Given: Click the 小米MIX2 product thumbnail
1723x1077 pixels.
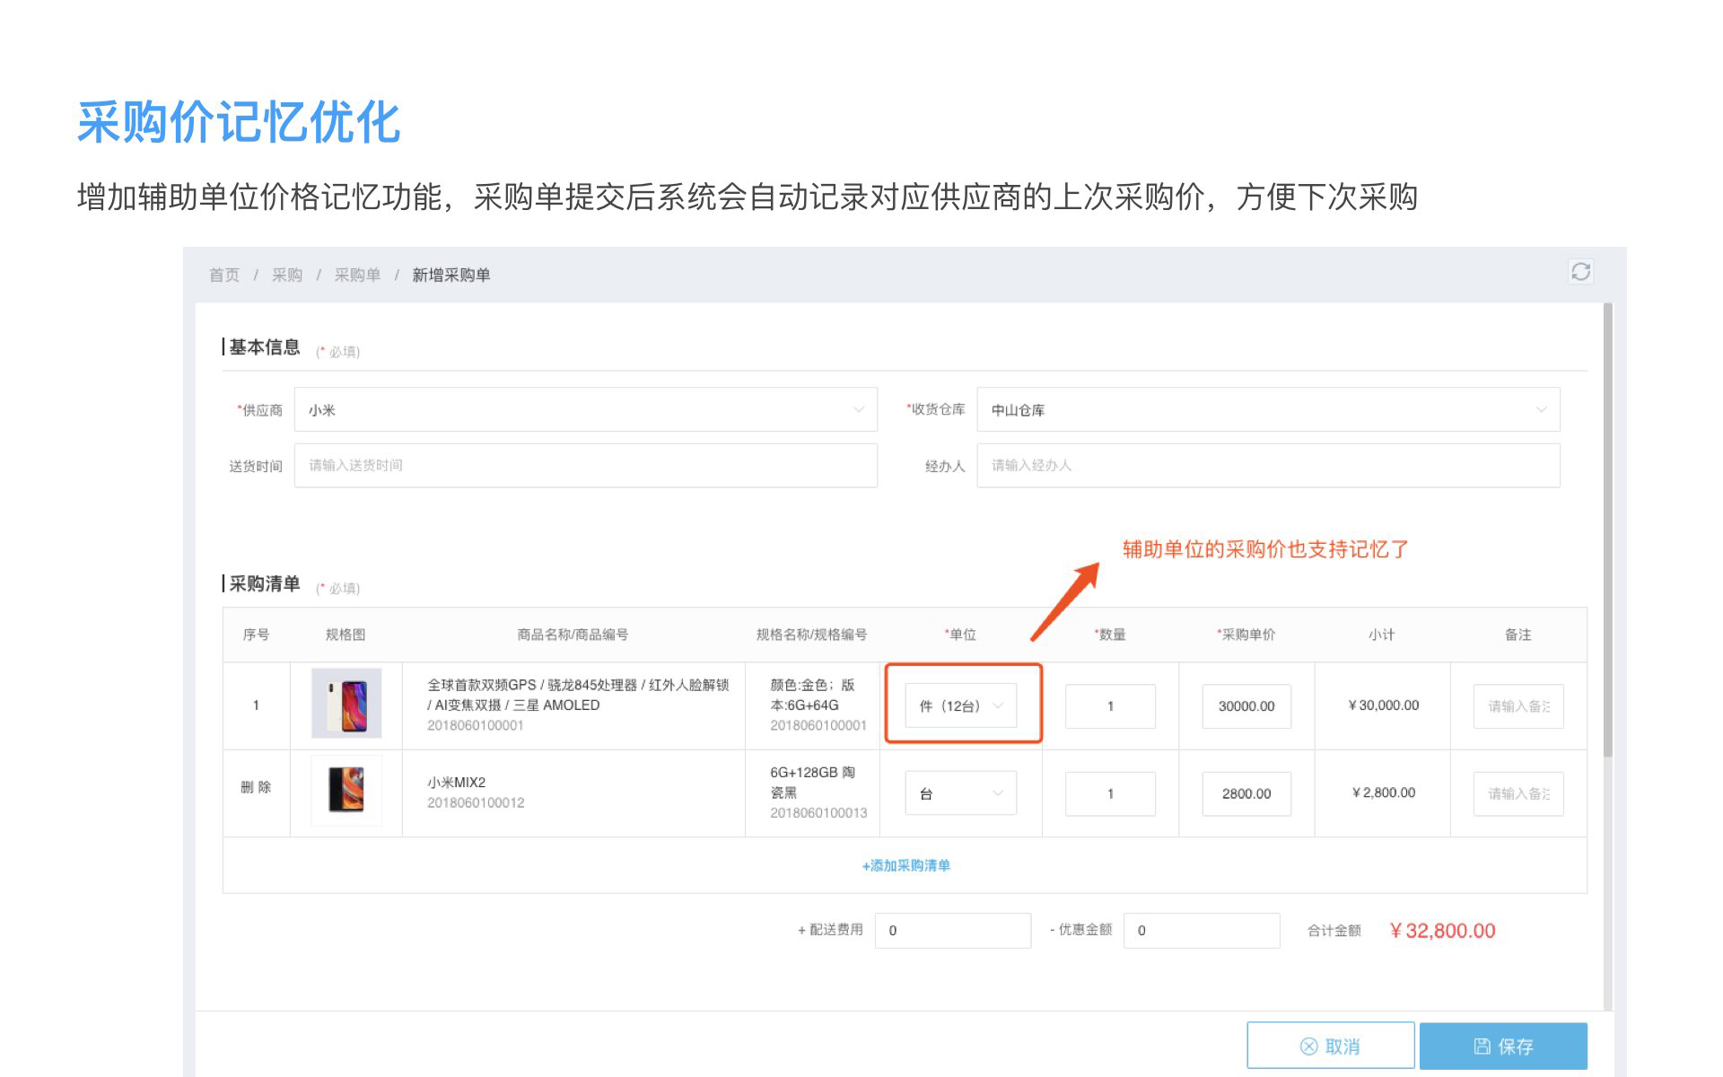Looking at the screenshot, I should click(x=346, y=791).
